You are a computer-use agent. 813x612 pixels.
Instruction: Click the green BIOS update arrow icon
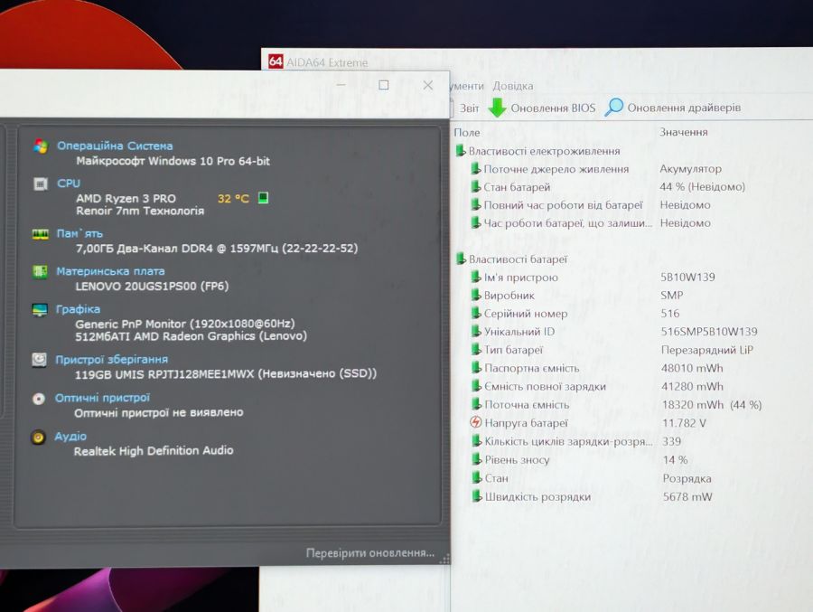(497, 108)
